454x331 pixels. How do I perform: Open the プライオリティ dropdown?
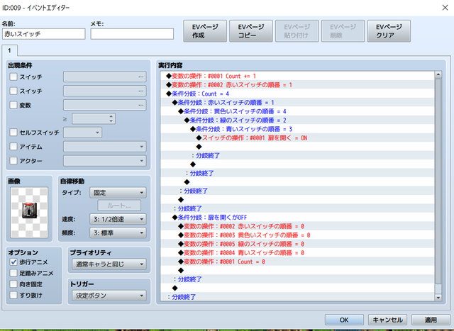click(109, 264)
